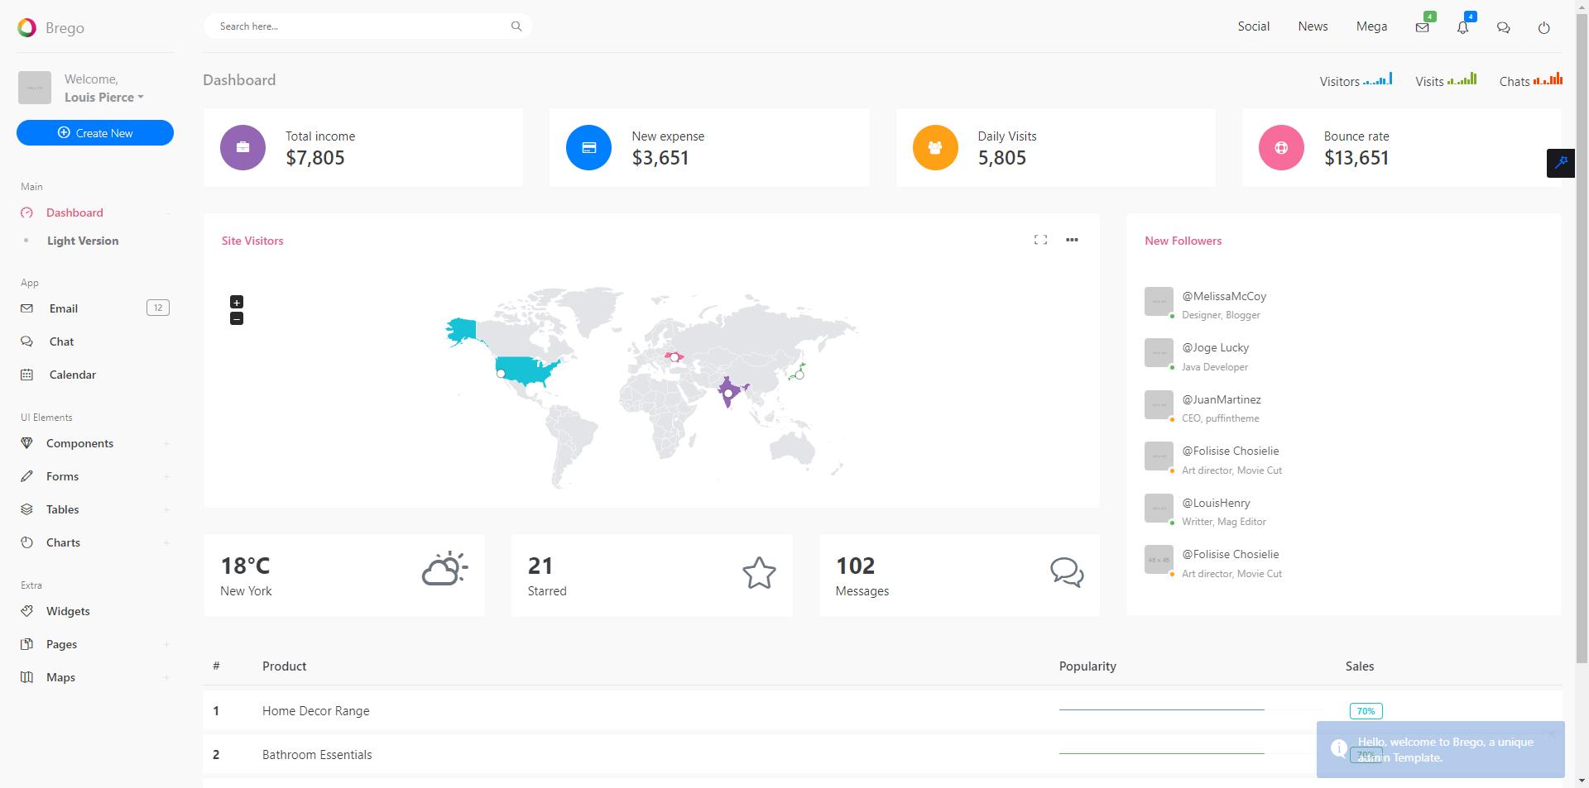Expand the Components submenu
The width and height of the screenshot is (1589, 788).
coord(166,443)
